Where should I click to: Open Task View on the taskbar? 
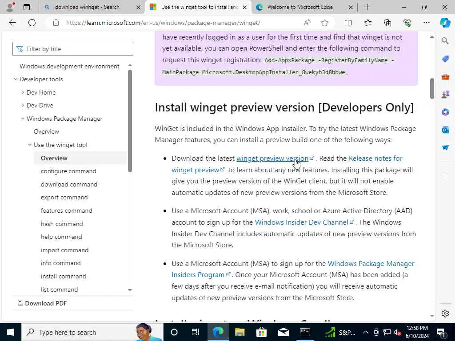(x=196, y=332)
